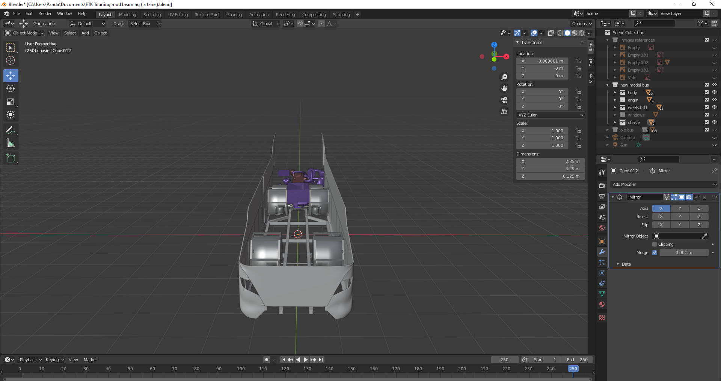Toggle camera view icon in viewport
This screenshot has width=721, height=381.
pos(504,100)
